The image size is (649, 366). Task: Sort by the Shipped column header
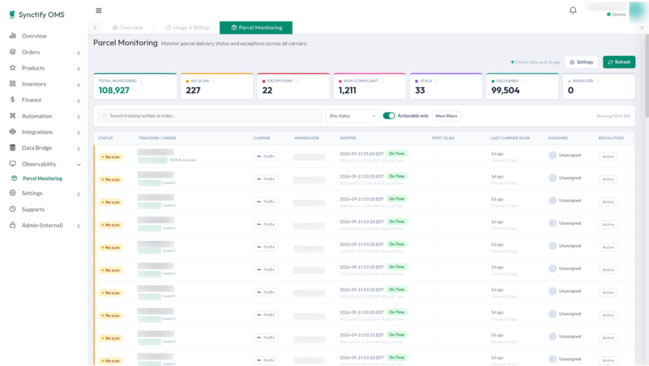(x=348, y=138)
